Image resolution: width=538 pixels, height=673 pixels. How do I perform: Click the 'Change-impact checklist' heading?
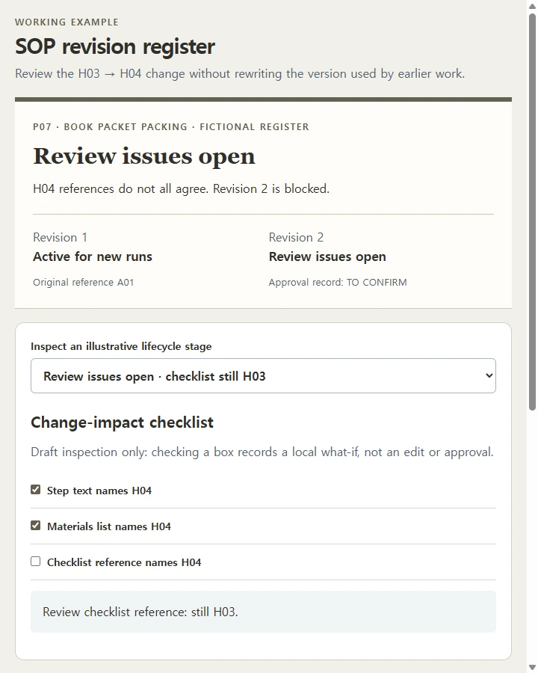[x=122, y=422]
